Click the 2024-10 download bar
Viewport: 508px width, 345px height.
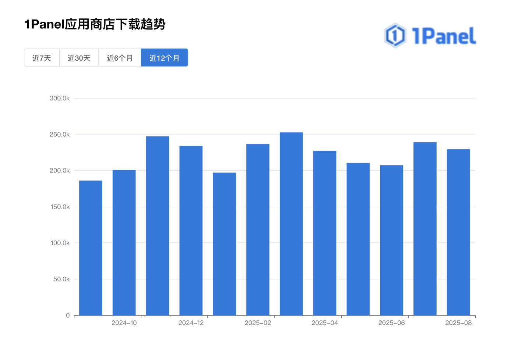pyautogui.click(x=124, y=243)
